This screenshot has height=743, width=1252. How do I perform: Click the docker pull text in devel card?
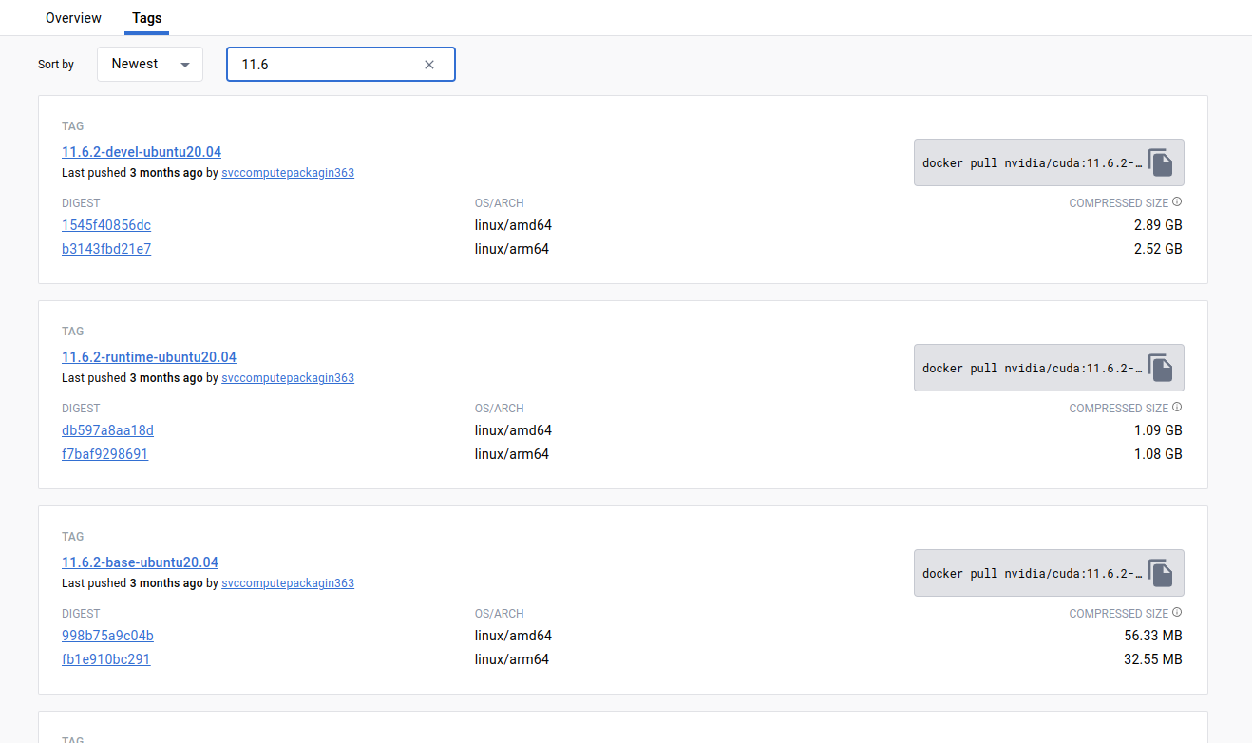[1032, 163]
